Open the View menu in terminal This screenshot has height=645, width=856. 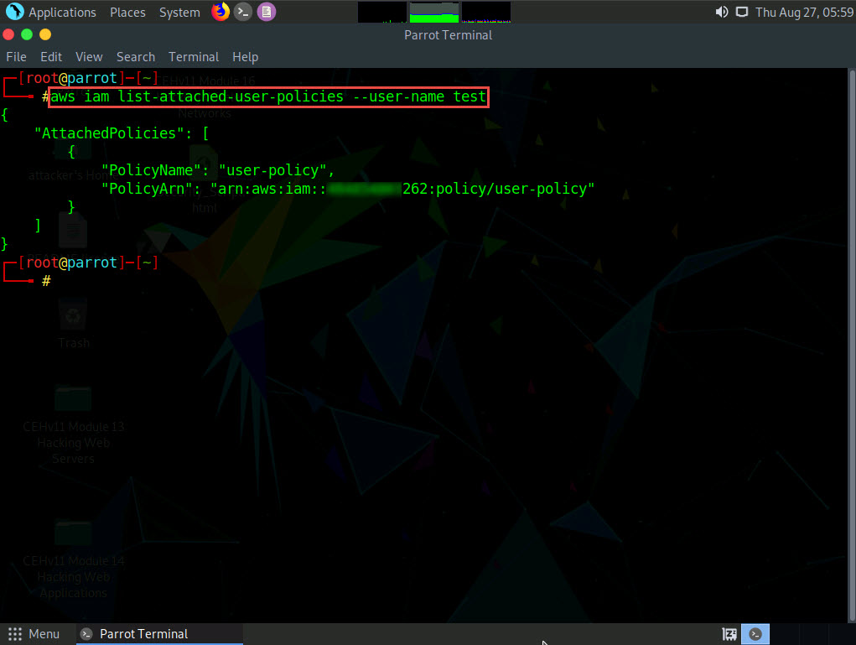[89, 57]
